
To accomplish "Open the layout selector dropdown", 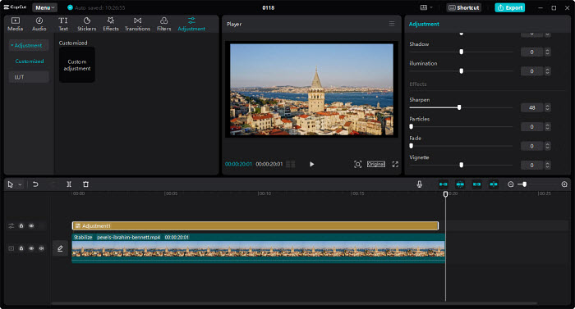I will tap(426, 7).
